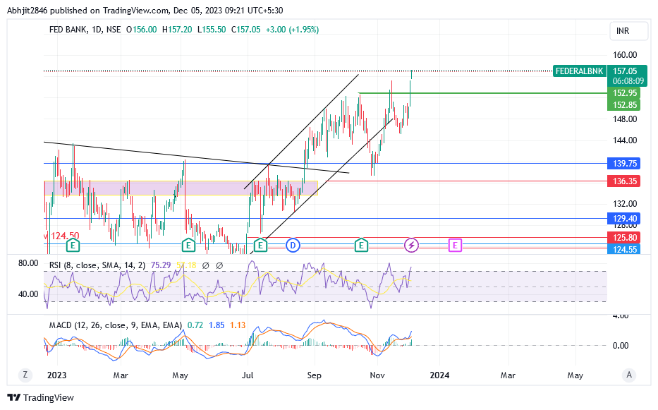Click the 2023 label on time axis
Screen dimensions: 658x410
[x=56, y=375]
